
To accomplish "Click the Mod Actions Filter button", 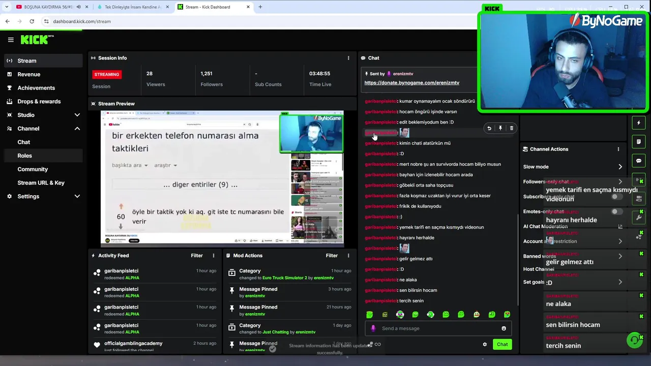I will tap(332, 256).
